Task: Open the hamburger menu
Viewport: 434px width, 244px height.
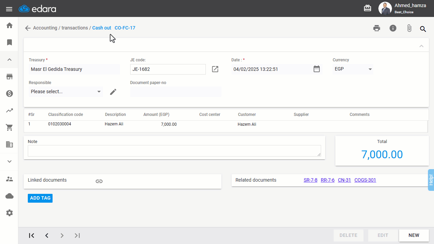Action: pos(9,9)
